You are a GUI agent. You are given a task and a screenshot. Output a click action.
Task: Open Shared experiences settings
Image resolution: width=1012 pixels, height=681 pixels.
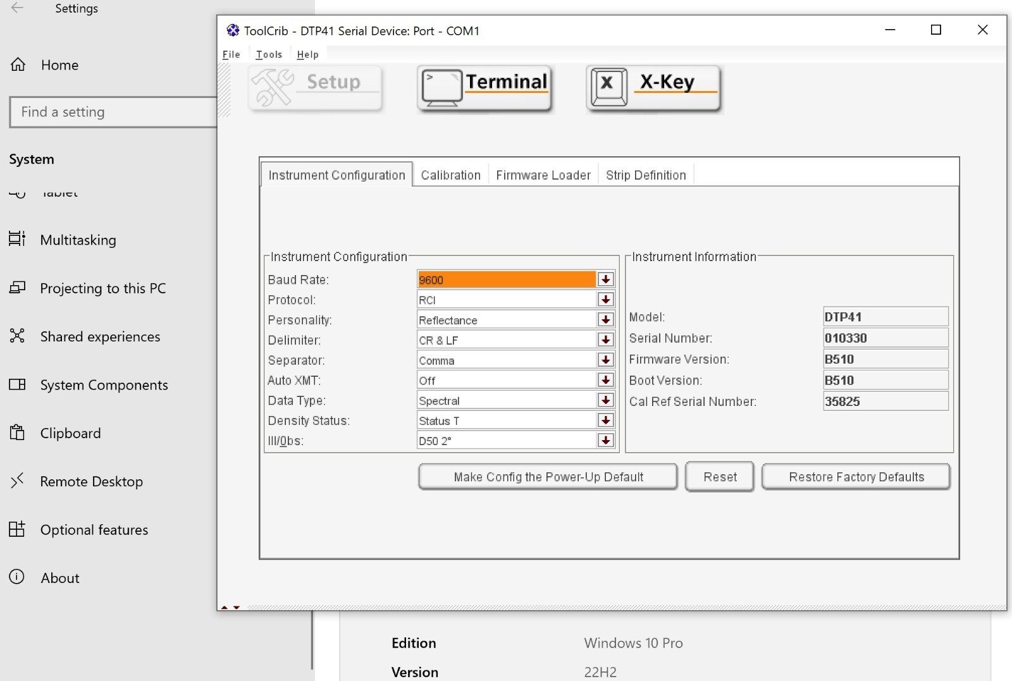pos(101,336)
